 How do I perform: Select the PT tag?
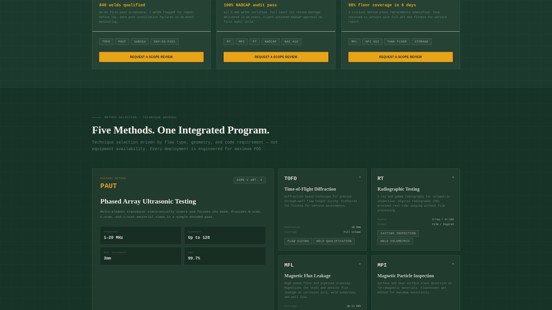(254, 42)
